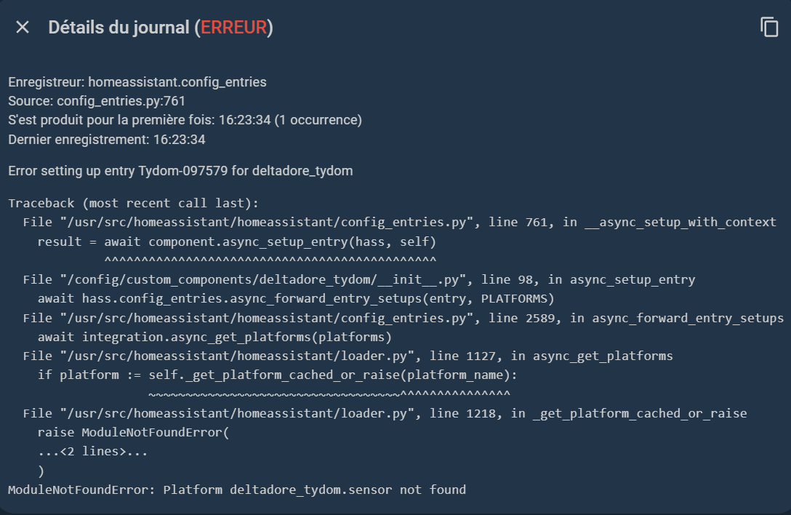Click the config_entries.py line 761 traceback entry

click(x=399, y=222)
